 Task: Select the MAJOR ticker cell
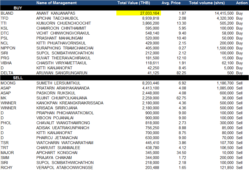point(7,152)
